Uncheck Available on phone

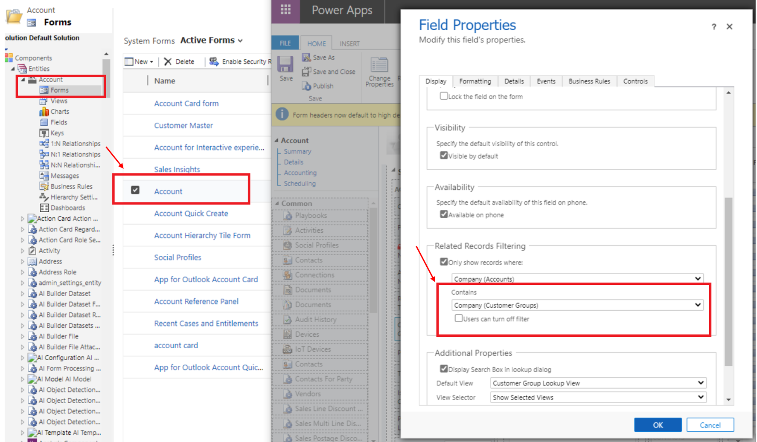[444, 214]
